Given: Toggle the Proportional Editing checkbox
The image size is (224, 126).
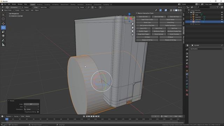Looking at the screenshot, I should pos(38,112).
